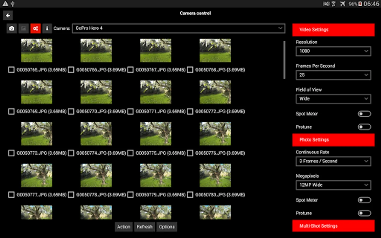This screenshot has height=238, width=381.
Task: Mark the G0050776.JPG checkbox
Action: 190,153
